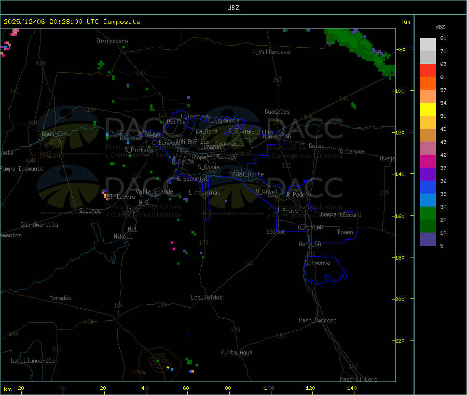Screen dimensions: 467x395
Task: Click the Atuel_Norte map label
Action: 246,174
